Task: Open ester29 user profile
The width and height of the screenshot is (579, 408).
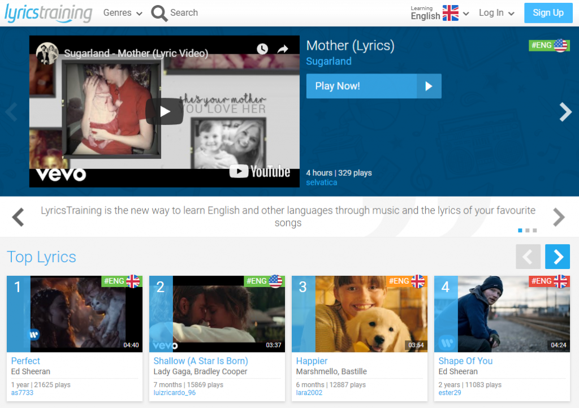Action: (450, 393)
